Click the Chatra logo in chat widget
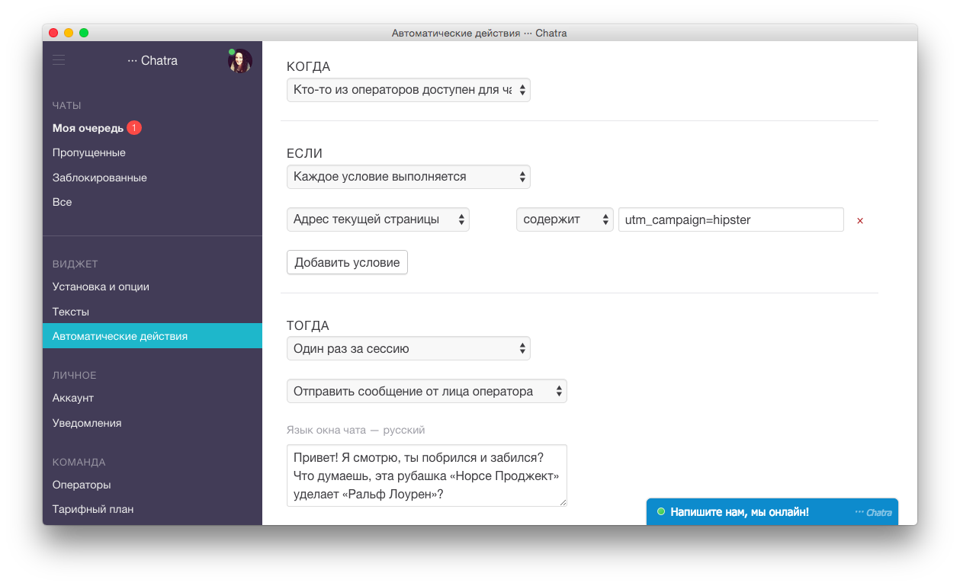This screenshot has height=586, width=960. click(873, 513)
